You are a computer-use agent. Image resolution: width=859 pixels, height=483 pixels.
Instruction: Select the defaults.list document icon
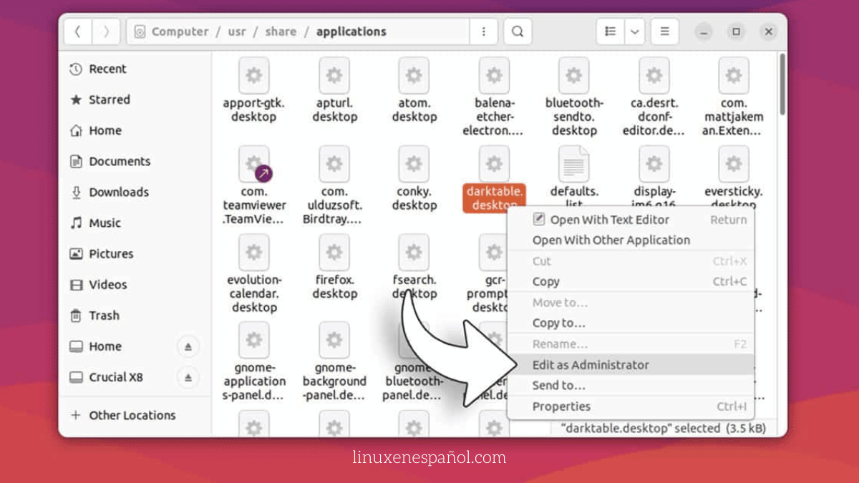pyautogui.click(x=573, y=164)
